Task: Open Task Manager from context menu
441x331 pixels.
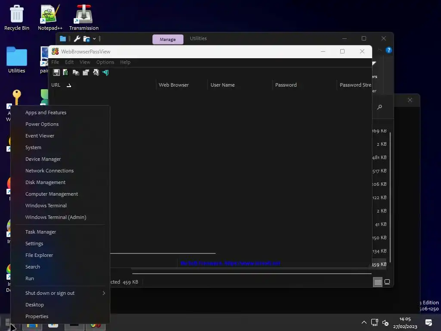Action: [60, 232]
